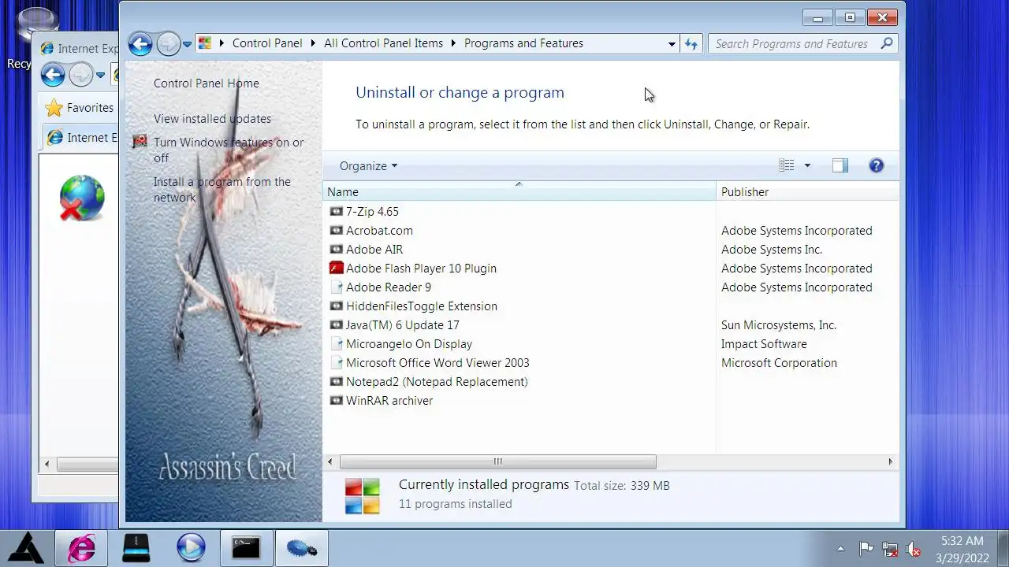
Task: Click Adobe Systems Inc. publisher text
Action: [x=772, y=249]
